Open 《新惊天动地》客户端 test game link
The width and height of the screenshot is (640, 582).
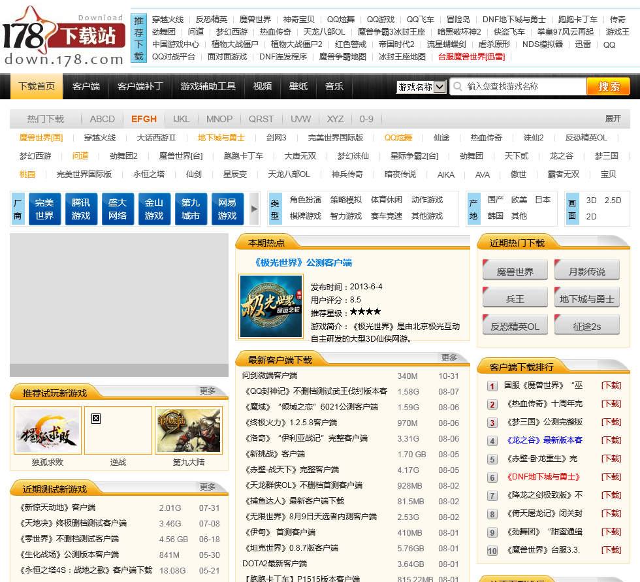[x=57, y=508]
